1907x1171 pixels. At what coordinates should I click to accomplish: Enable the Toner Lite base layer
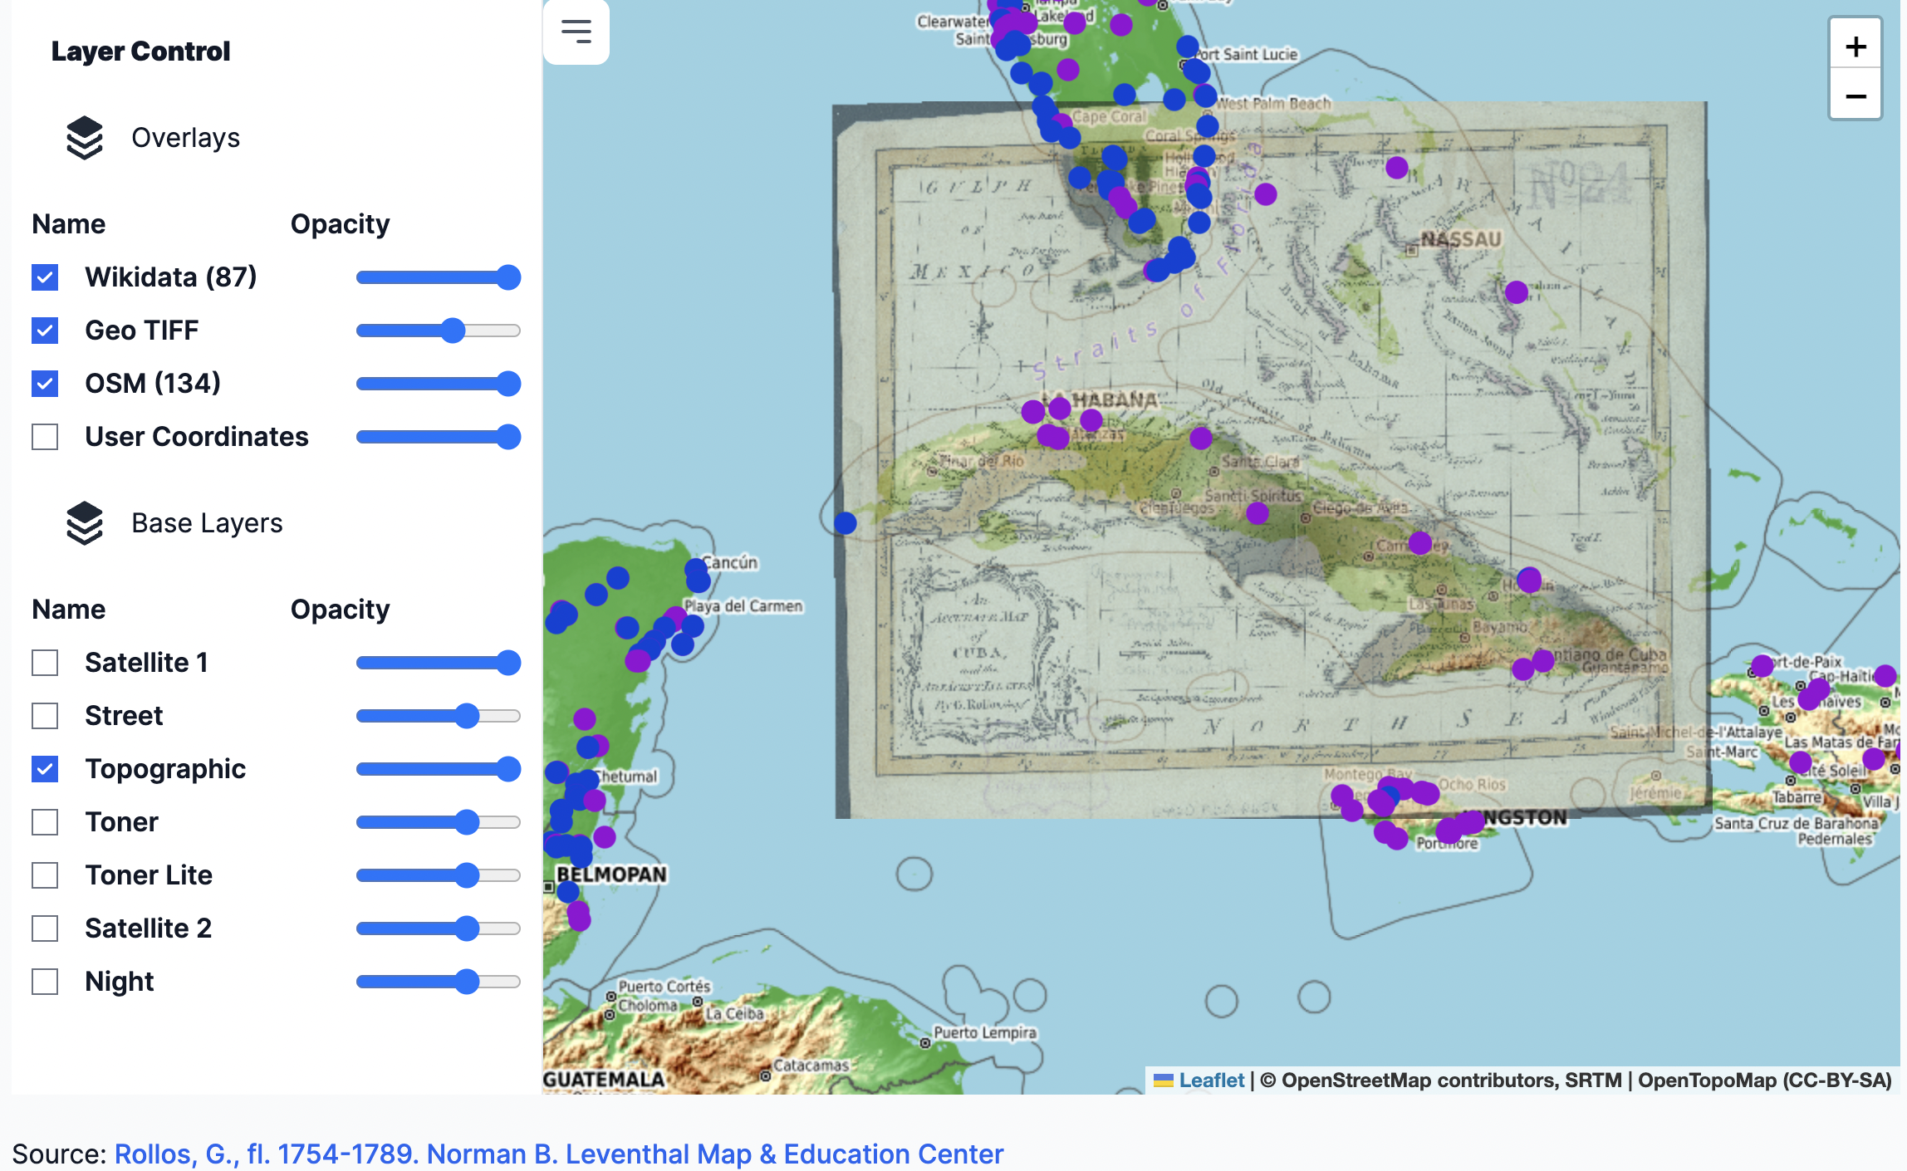45,875
